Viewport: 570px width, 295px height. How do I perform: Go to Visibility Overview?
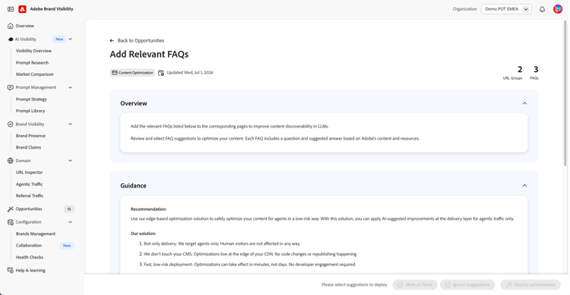coord(33,51)
